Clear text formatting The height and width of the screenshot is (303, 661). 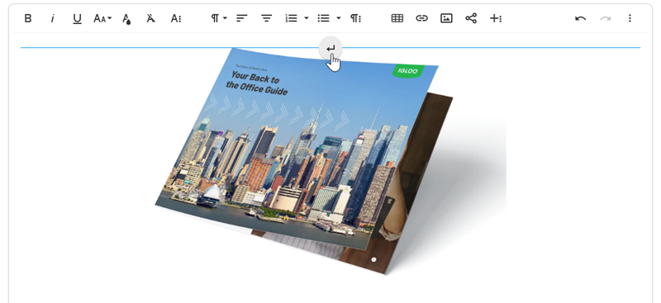point(151,18)
